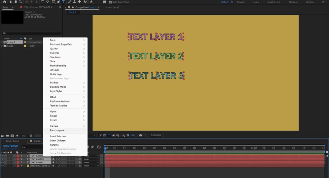The height and width of the screenshot is (178, 329).
Task: Select the Zoom magnifier tool
Action: pos(21,2)
